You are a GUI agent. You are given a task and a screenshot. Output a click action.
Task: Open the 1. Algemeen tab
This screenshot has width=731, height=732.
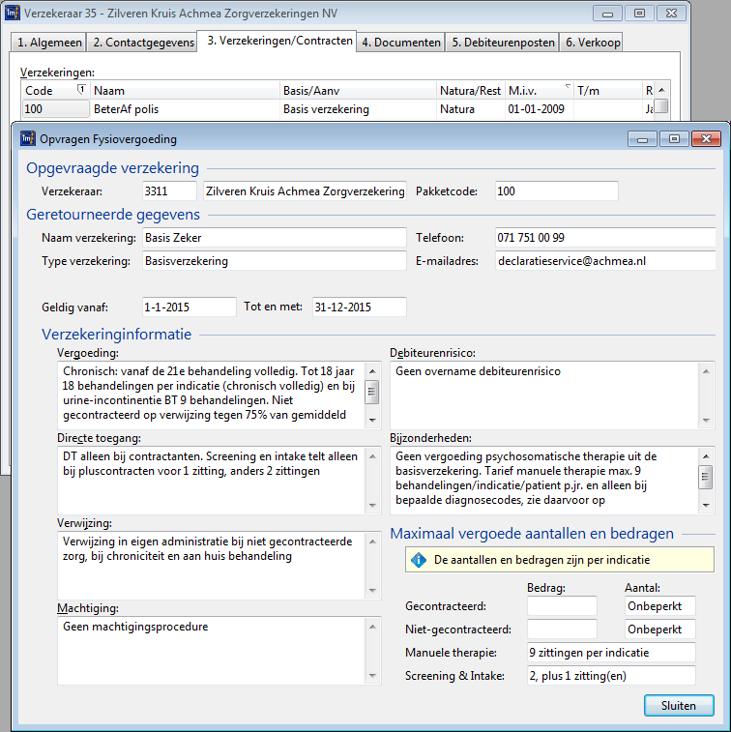pyautogui.click(x=48, y=43)
